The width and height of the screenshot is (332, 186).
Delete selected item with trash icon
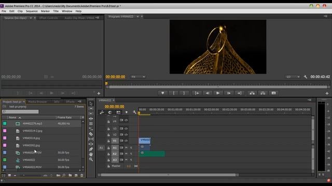pos(82,175)
